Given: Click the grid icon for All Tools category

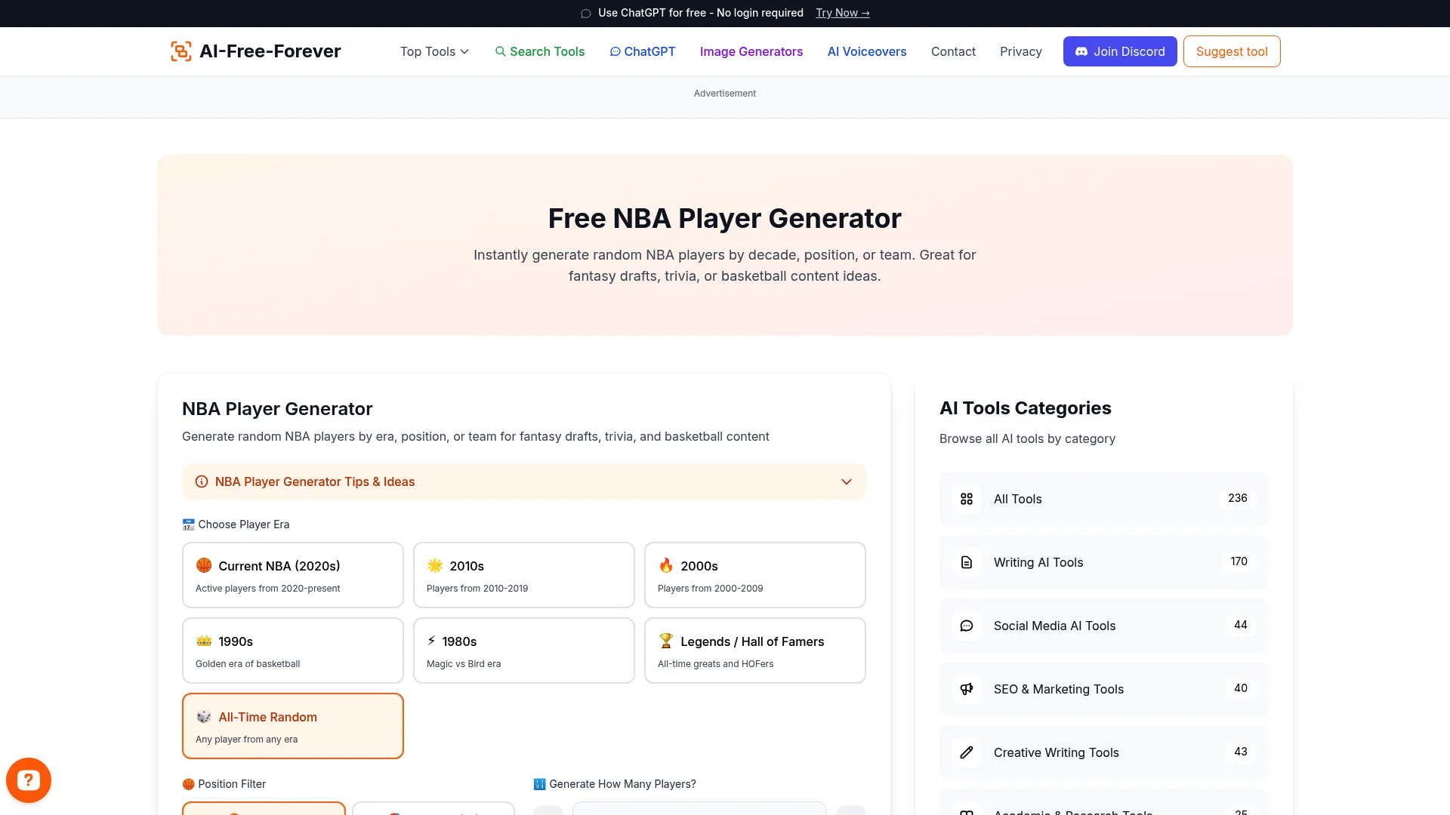Looking at the screenshot, I should pyautogui.click(x=967, y=499).
